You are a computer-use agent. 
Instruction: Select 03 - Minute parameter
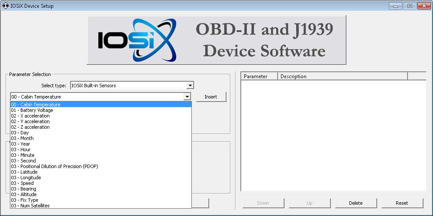pyautogui.click(x=101, y=155)
